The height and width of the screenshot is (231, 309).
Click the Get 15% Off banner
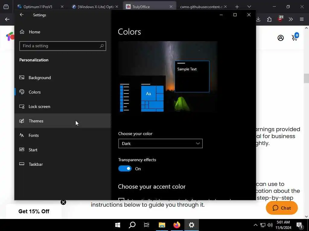pyautogui.click(x=34, y=211)
